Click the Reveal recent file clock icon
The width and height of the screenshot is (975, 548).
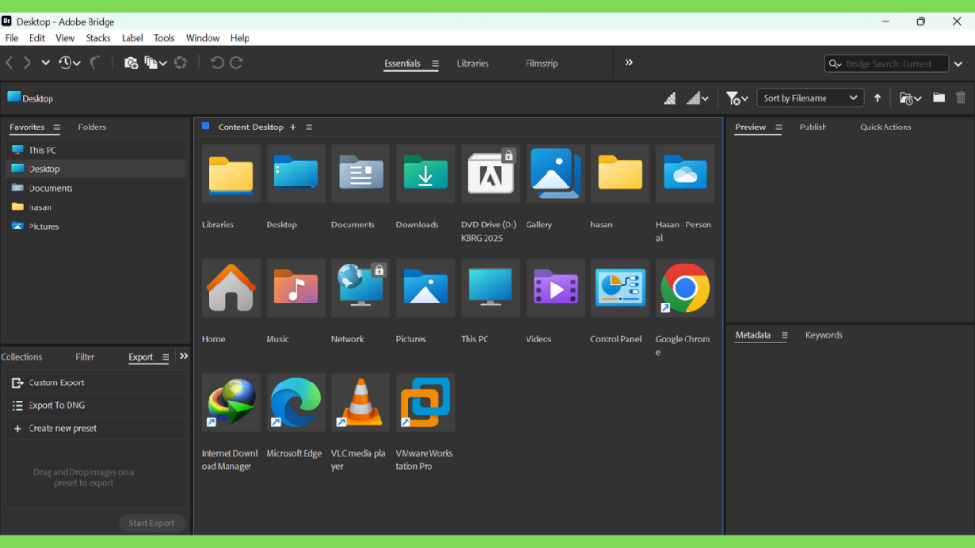[65, 63]
